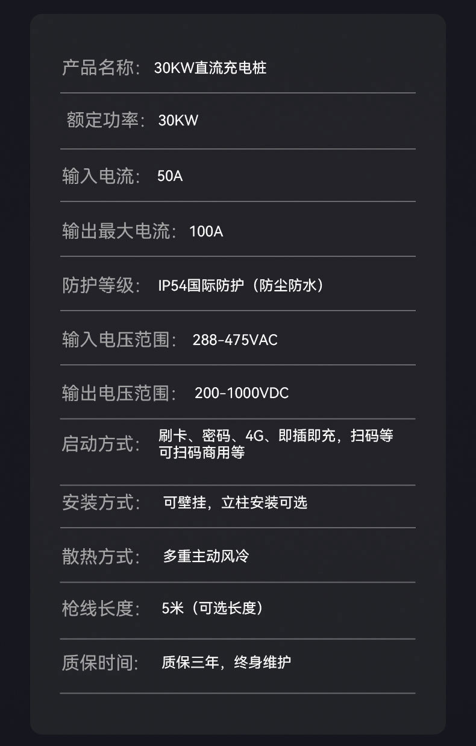Select the 100A max output current value
The image size is (476, 746).
[x=205, y=232]
